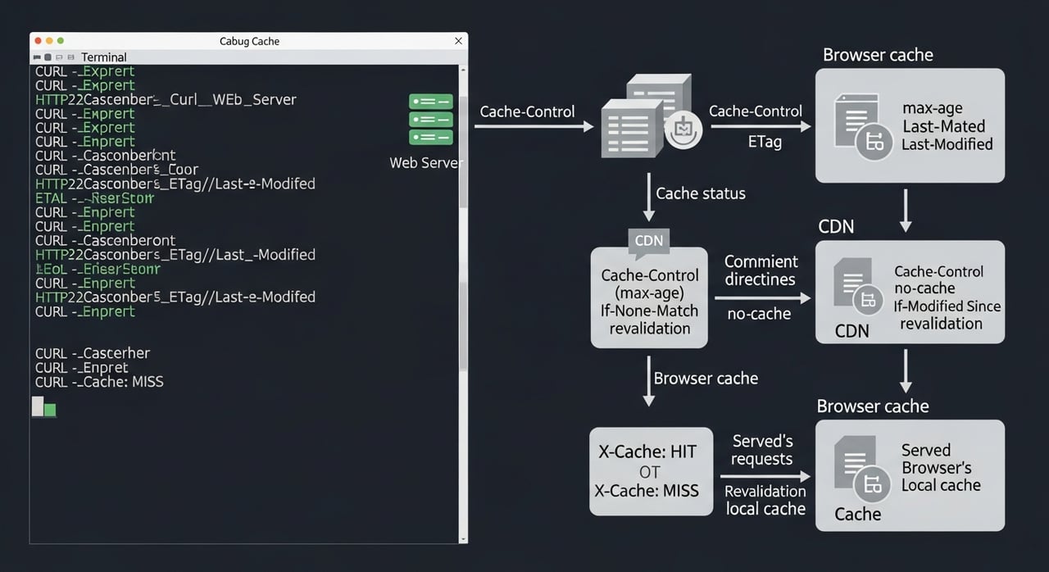Click the Commient directines label
The image size is (1049, 572).
tap(761, 270)
